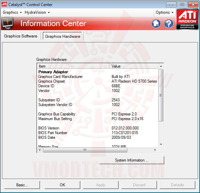Open Help via the question mark icon
This screenshot has width=200, height=193.
click(169, 23)
